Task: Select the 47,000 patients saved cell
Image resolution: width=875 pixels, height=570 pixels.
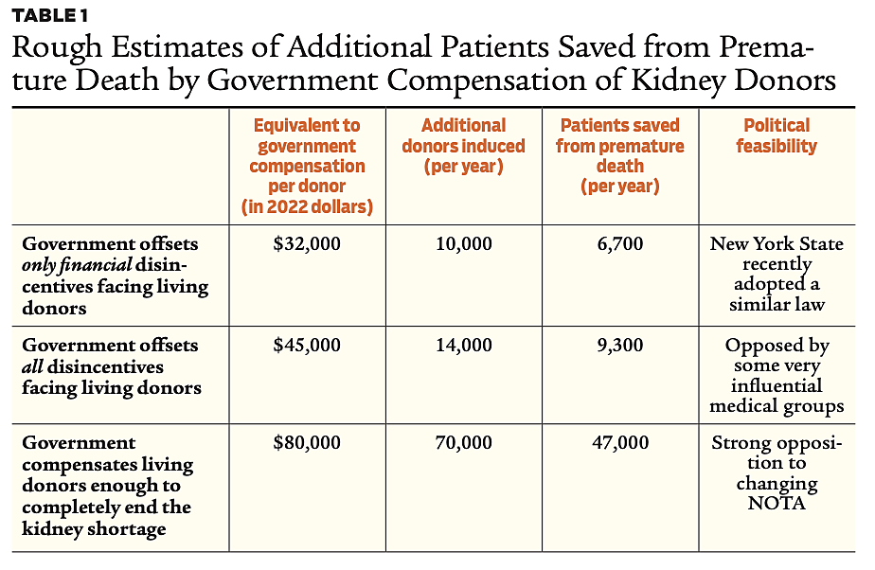Action: [619, 443]
